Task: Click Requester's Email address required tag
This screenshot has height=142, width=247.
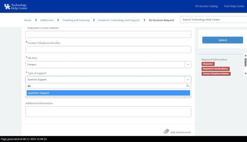Action: pyautogui.click(x=215, y=69)
